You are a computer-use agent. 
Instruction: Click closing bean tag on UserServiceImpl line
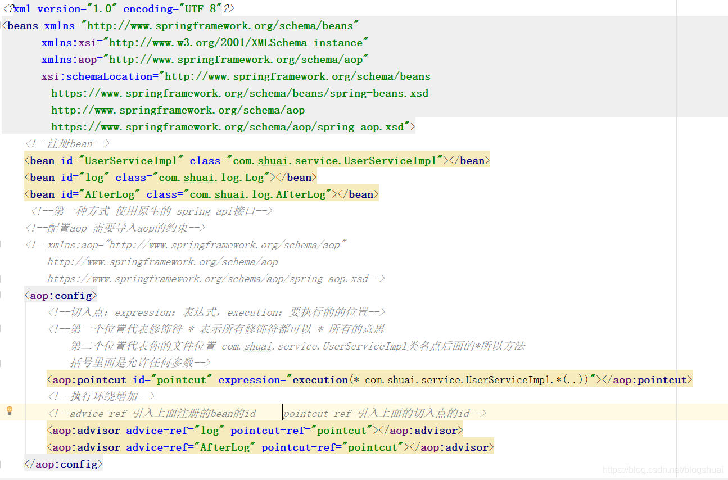tap(469, 161)
